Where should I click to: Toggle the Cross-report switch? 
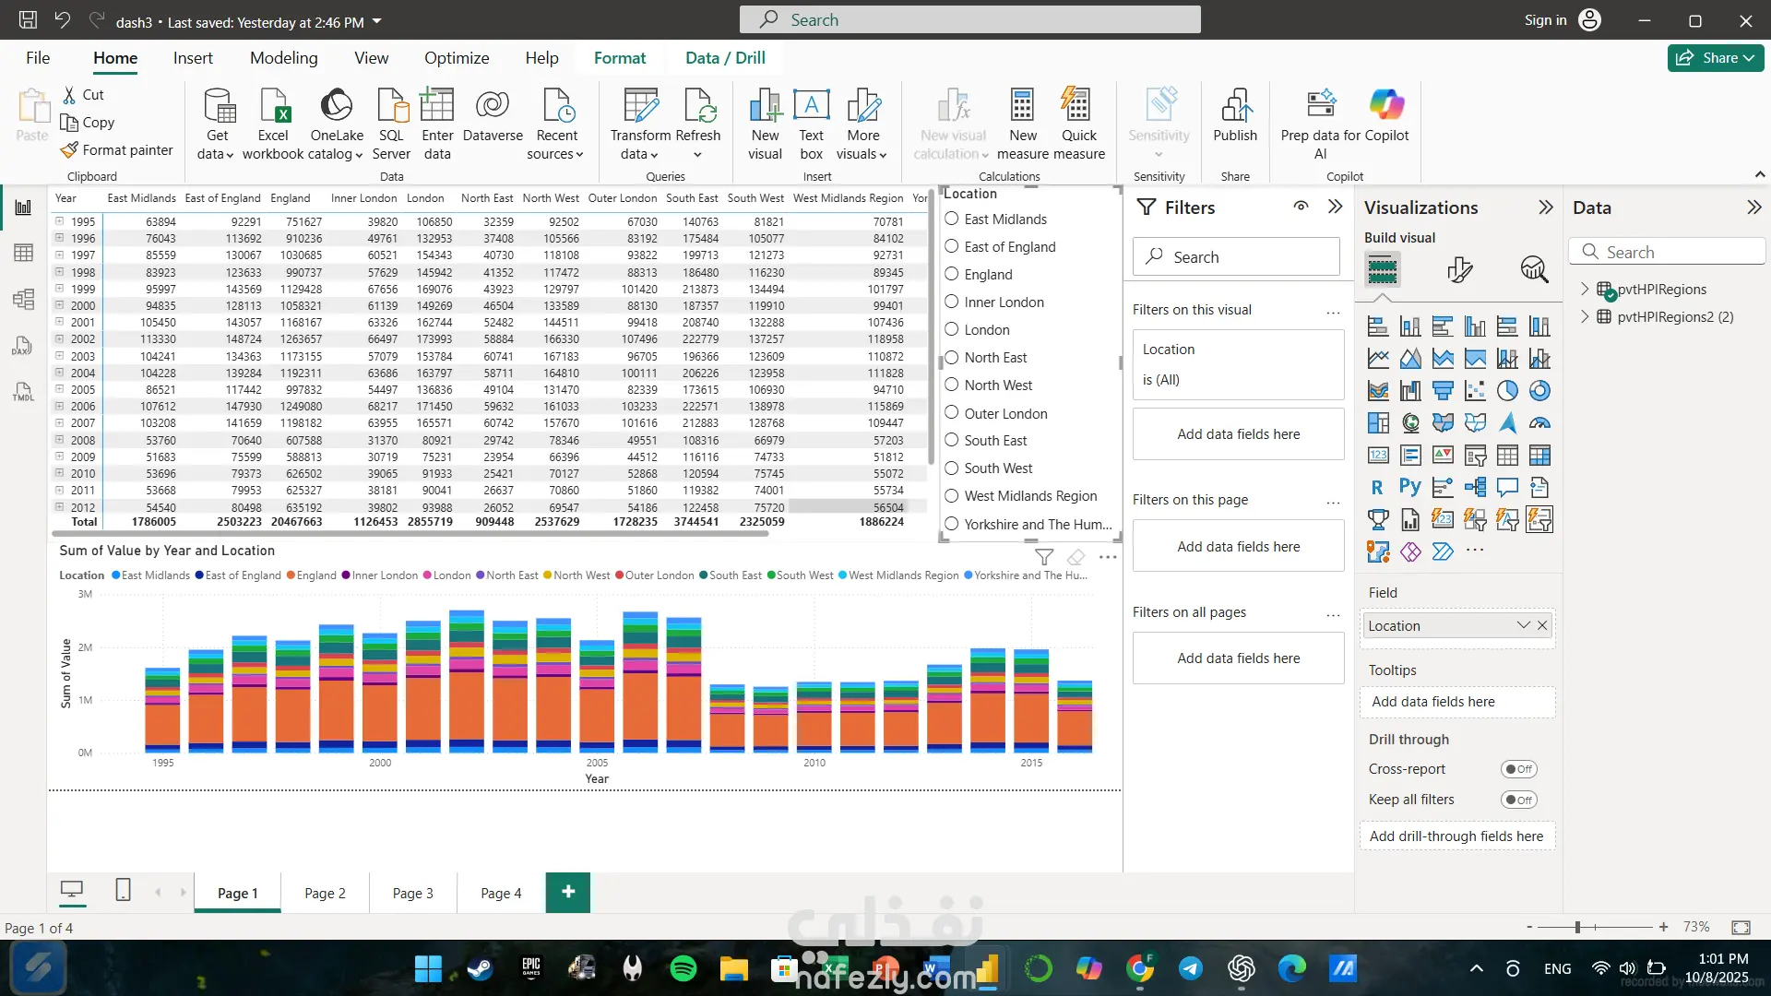(1518, 769)
